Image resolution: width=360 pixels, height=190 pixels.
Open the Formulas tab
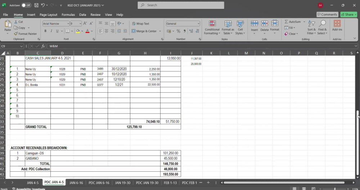point(68,14)
